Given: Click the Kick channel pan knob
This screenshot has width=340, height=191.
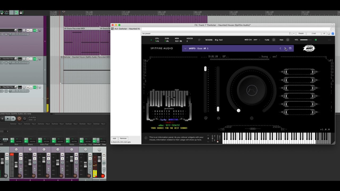Looking at the screenshot, I should [16, 150].
